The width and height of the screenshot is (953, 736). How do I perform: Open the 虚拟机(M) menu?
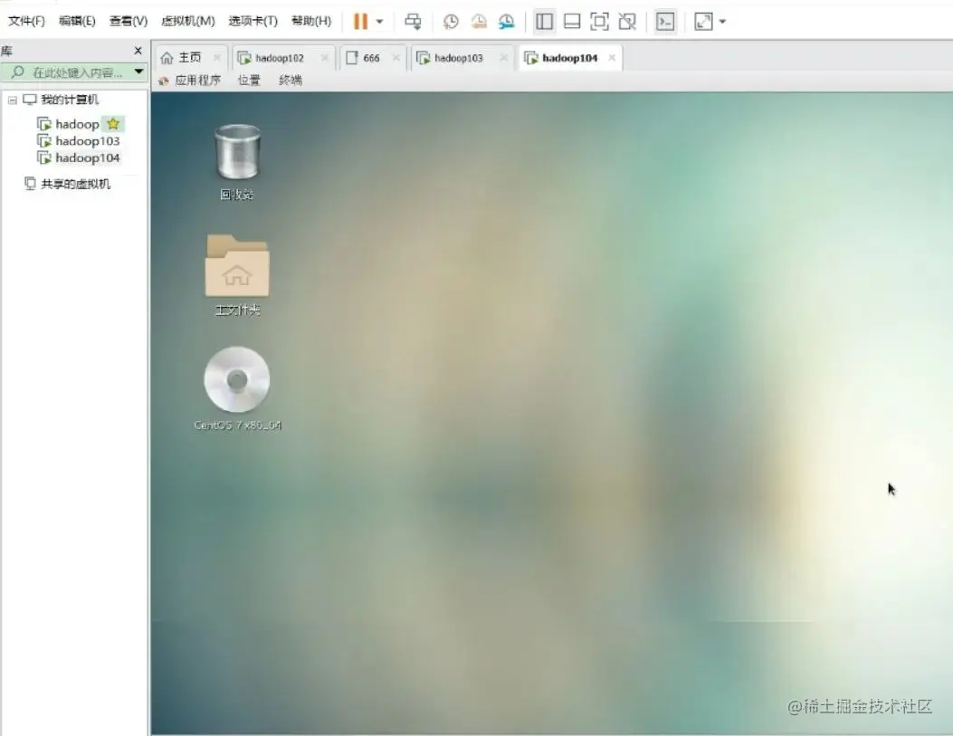(188, 21)
